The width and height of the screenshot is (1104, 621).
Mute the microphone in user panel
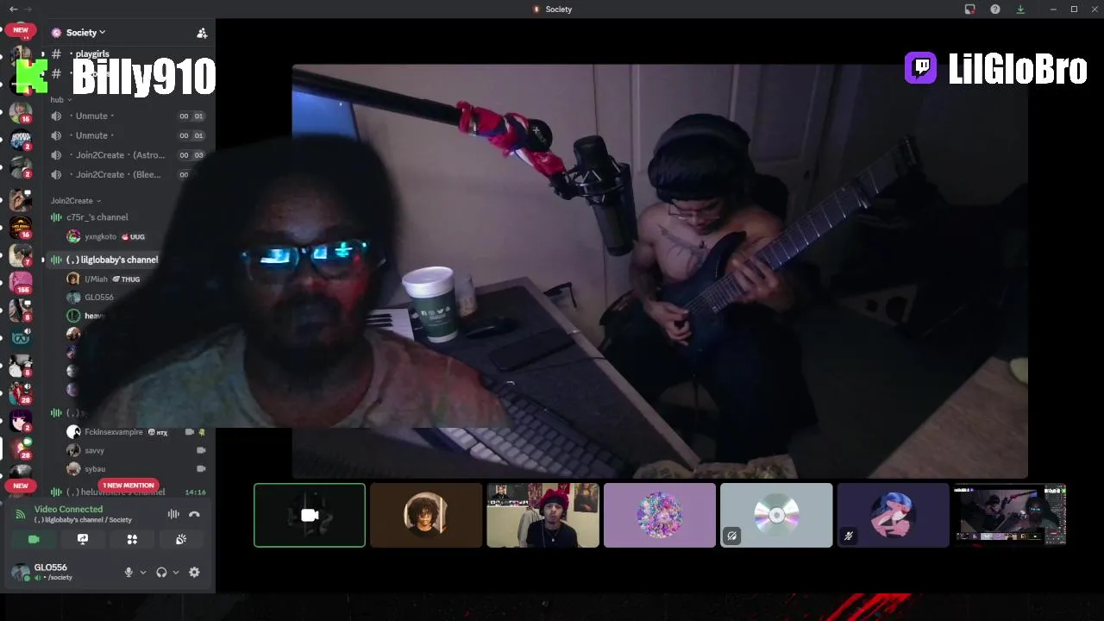tap(129, 572)
